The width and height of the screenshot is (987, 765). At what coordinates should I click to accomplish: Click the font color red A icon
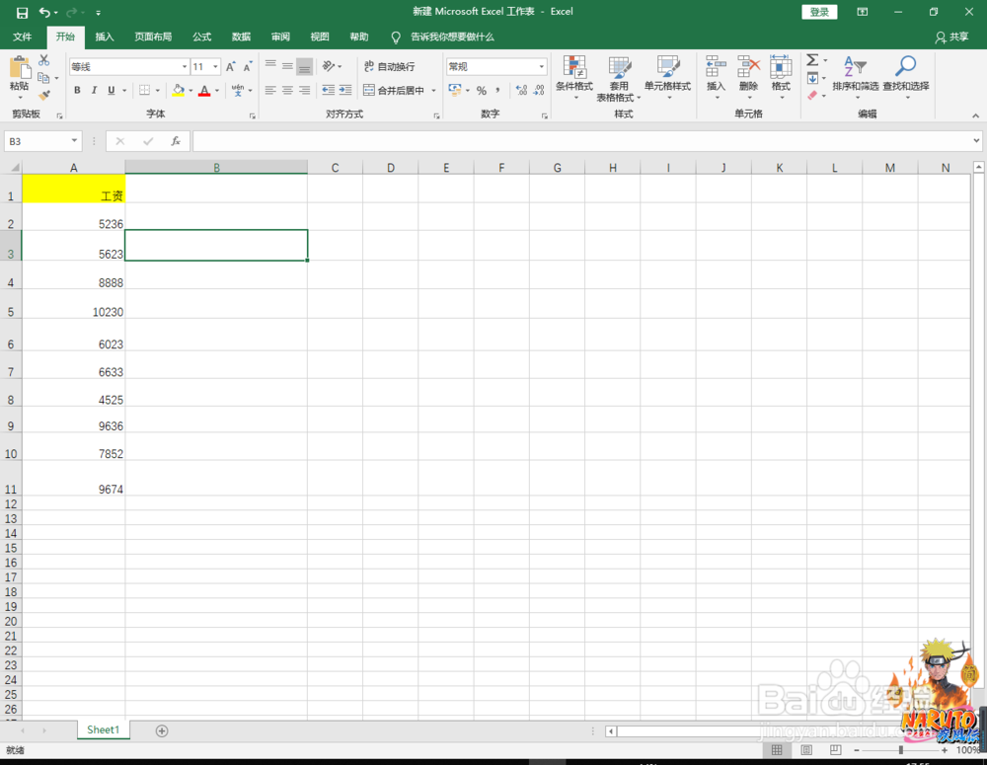(x=204, y=90)
